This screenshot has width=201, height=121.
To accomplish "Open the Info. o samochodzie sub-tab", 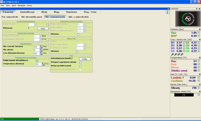I will pyautogui.click(x=79, y=17).
